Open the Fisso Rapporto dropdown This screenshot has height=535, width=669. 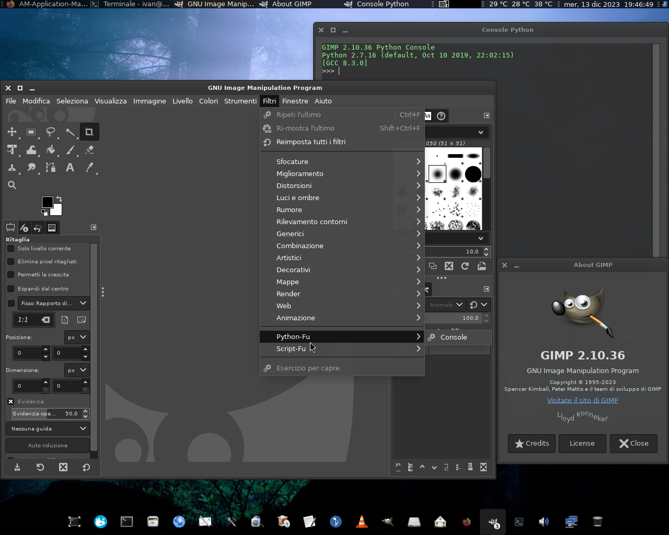point(53,303)
